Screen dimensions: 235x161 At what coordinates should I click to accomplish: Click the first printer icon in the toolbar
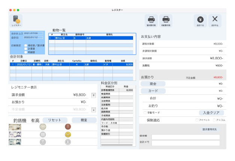(x=151, y=21)
